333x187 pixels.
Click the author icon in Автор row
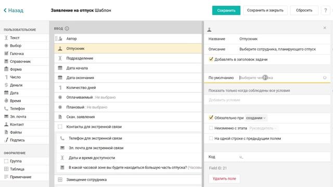pyautogui.click(x=60, y=38)
